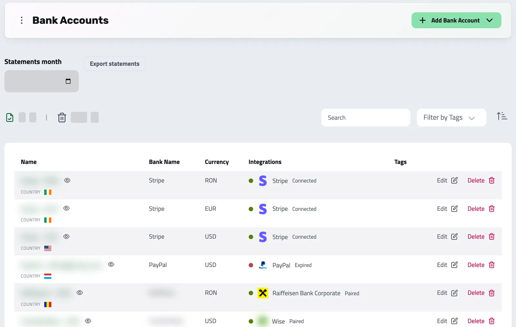Delete the Stripe EUR account

coord(481,209)
